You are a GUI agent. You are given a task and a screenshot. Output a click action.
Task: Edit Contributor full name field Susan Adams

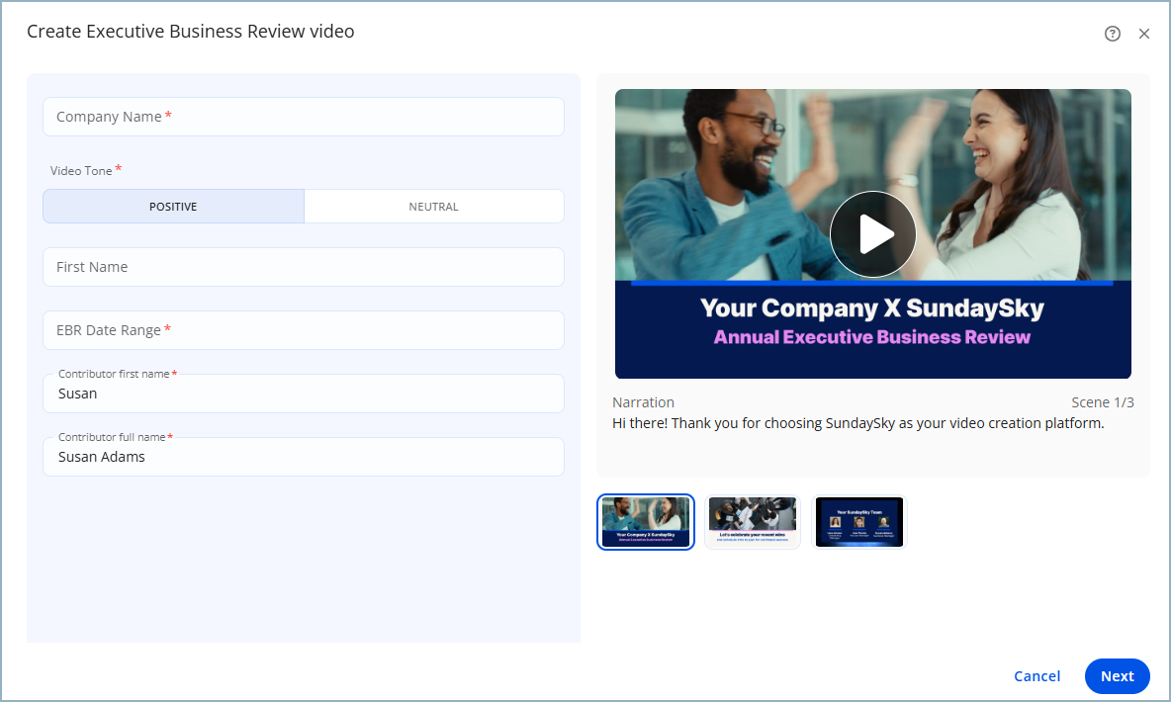303,457
